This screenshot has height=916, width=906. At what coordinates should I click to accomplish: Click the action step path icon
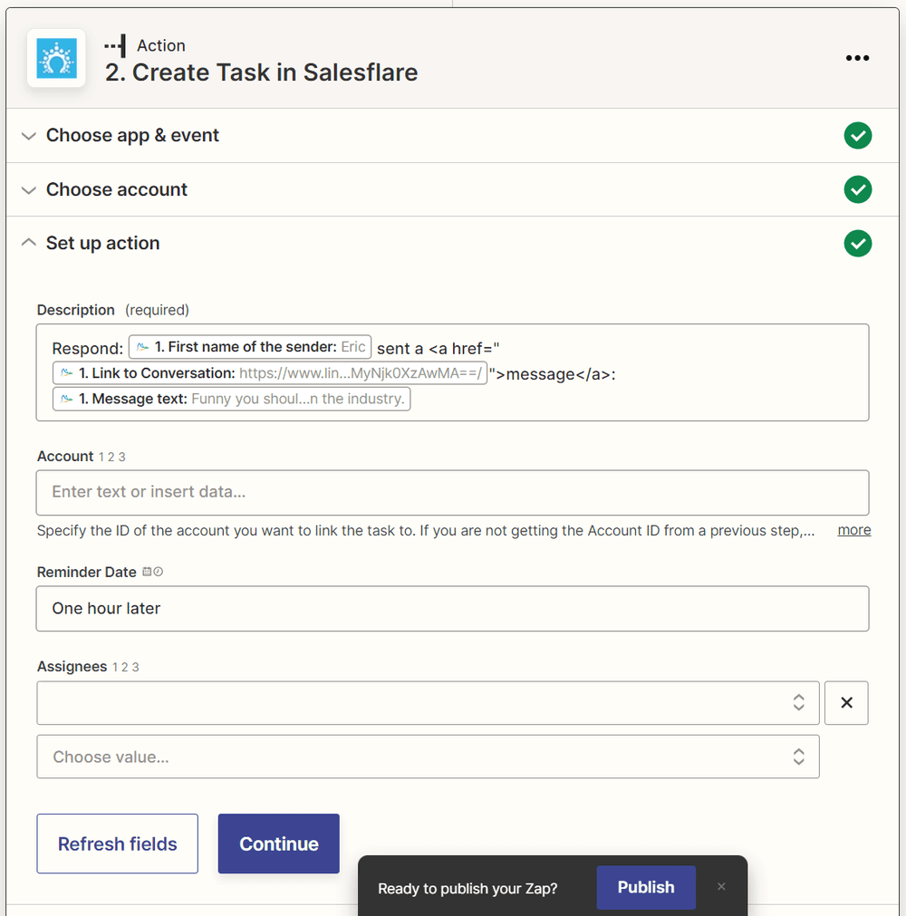(x=115, y=45)
